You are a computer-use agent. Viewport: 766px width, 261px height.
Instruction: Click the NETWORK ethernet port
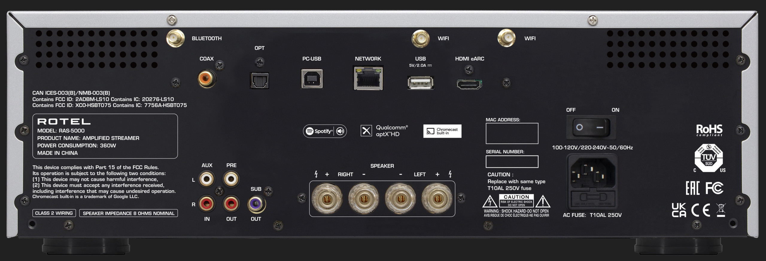coord(368,78)
